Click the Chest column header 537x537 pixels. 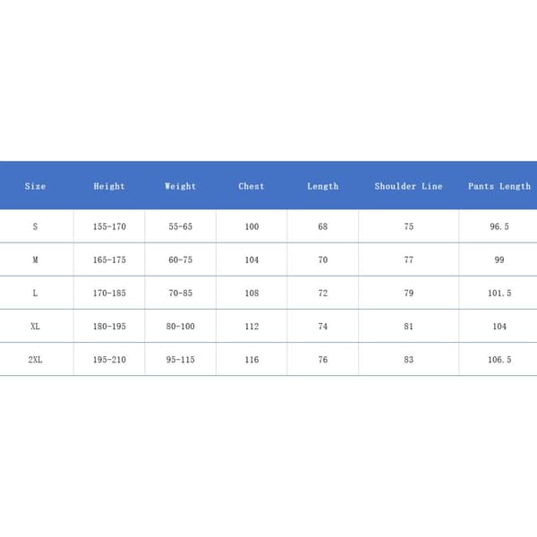(x=251, y=186)
